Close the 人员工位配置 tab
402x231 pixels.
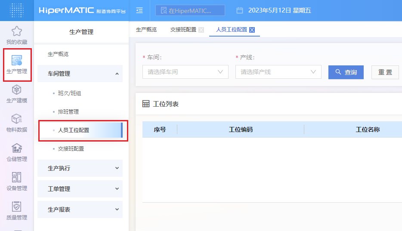[x=252, y=30]
